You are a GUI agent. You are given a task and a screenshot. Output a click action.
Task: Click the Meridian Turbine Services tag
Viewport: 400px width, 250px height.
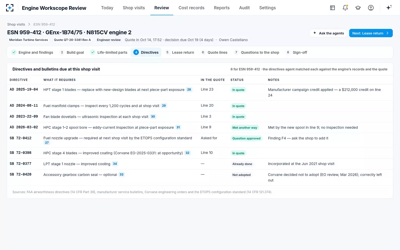pyautogui.click(x=29, y=40)
